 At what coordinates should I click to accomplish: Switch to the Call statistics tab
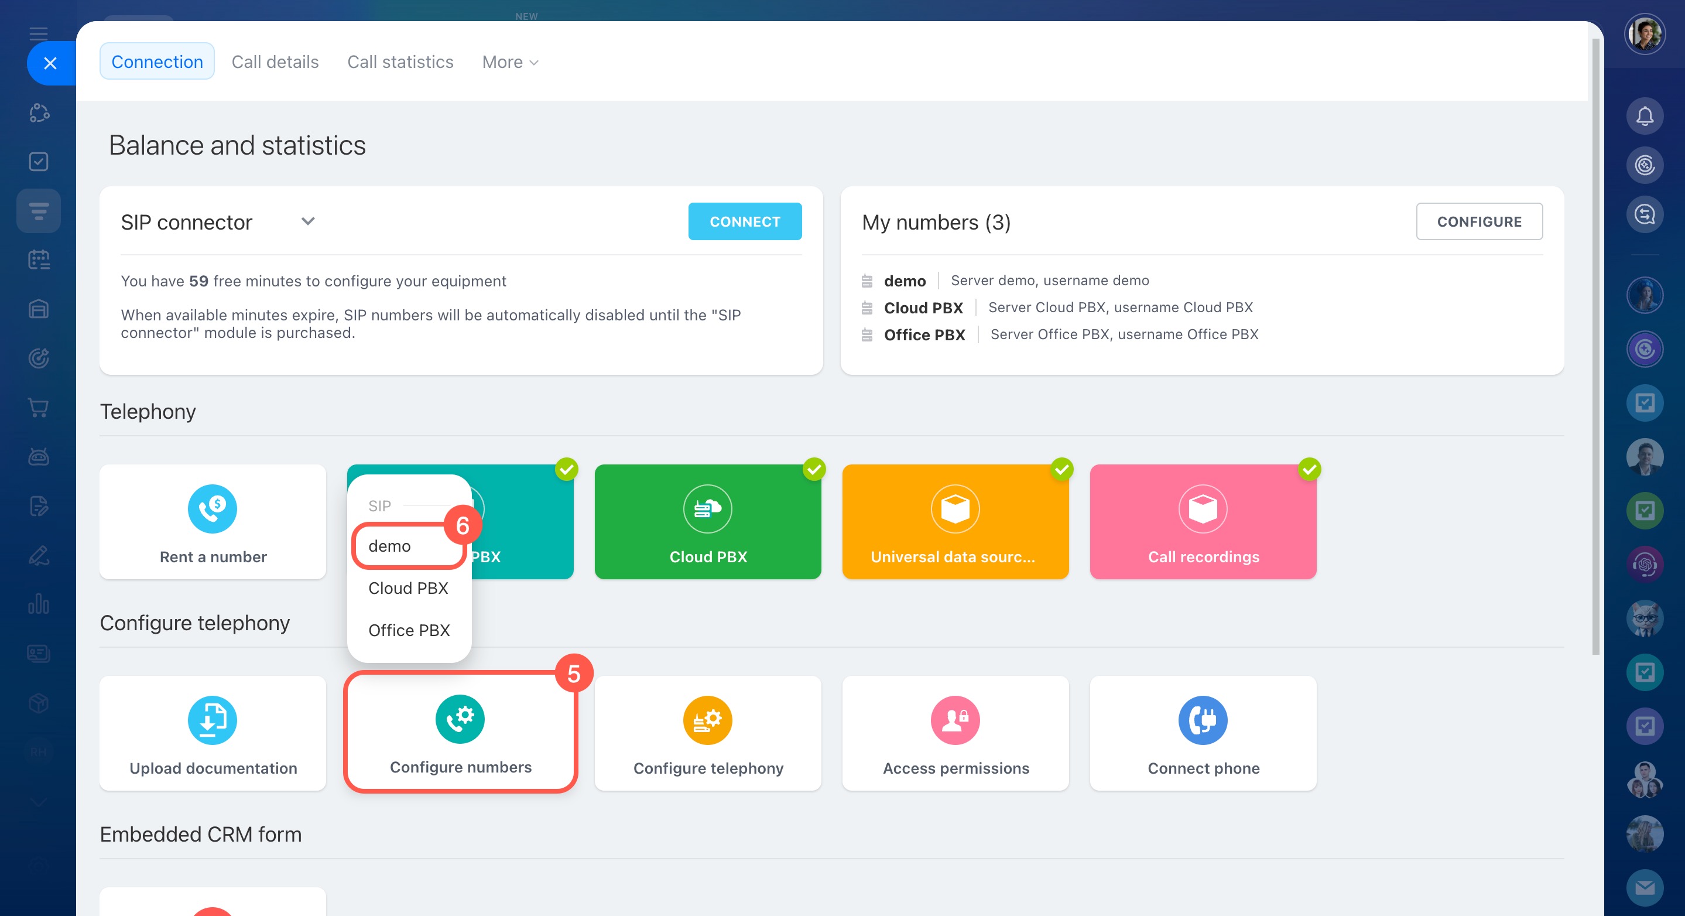point(400,62)
